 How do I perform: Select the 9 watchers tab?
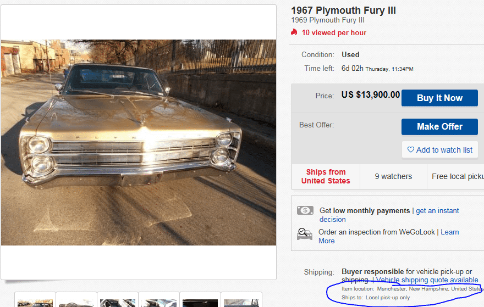[x=393, y=176]
